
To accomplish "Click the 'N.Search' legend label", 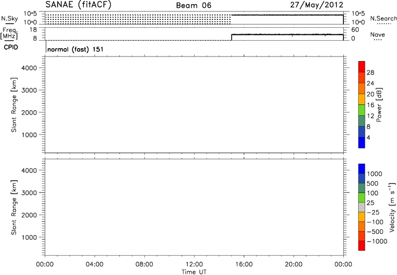I will [x=383, y=18].
